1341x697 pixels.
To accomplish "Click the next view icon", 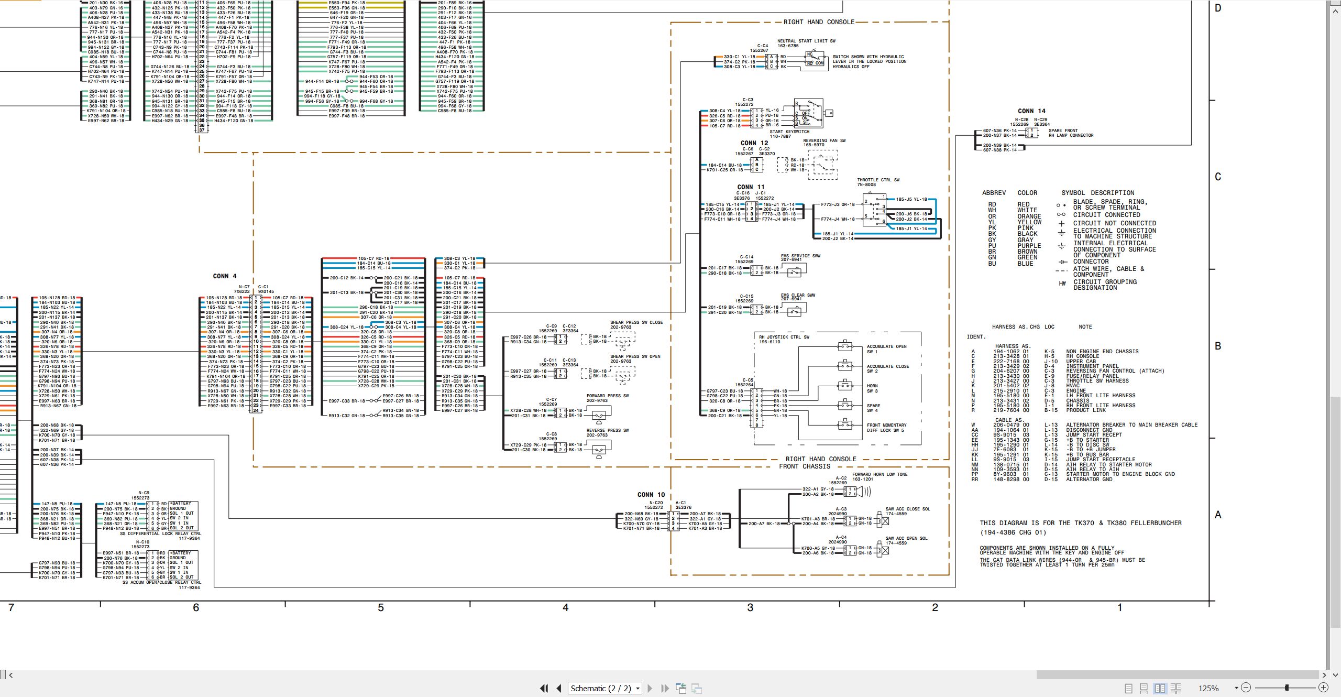I will [697, 688].
